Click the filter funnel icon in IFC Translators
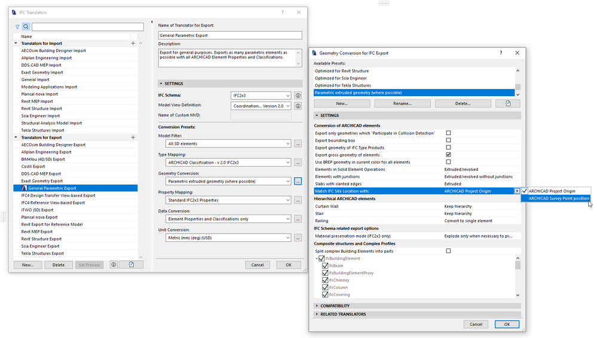The height and width of the screenshot is (338, 597). (x=17, y=27)
